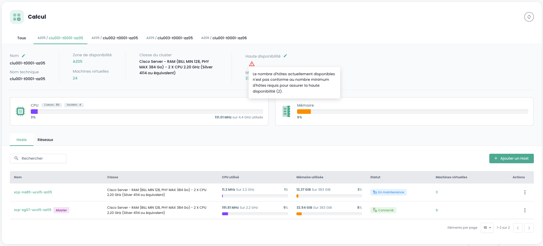Go to previous page of hosts
Viewport: 543px width, 246px height.
pyautogui.click(x=518, y=228)
